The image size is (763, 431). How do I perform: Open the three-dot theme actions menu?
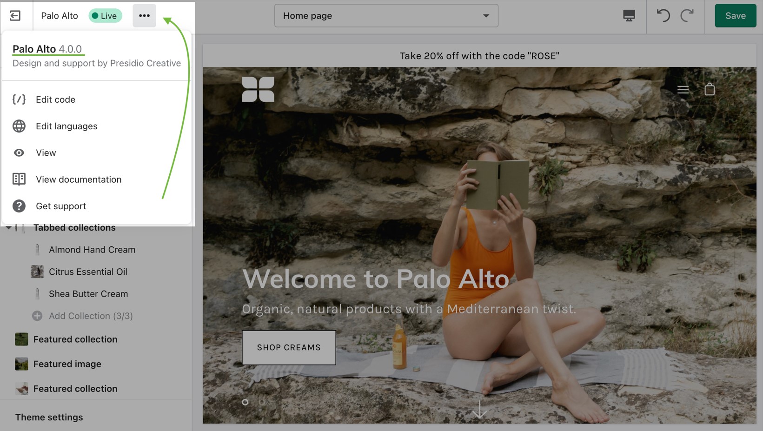click(144, 16)
